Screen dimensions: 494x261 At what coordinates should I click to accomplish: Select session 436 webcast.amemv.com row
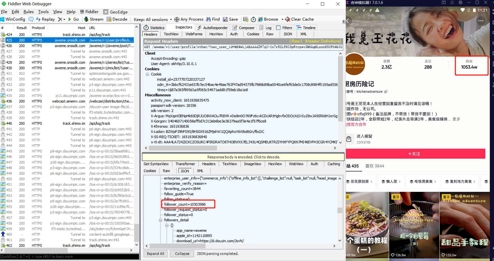point(67,101)
